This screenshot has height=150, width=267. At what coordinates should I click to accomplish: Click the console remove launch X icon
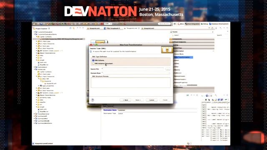point(206,100)
